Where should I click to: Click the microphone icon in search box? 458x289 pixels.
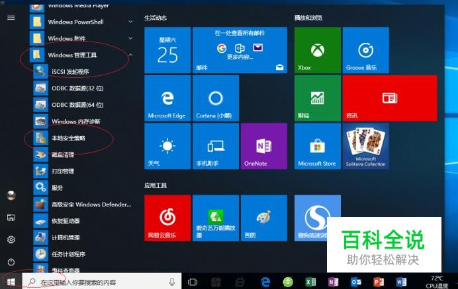172,282
